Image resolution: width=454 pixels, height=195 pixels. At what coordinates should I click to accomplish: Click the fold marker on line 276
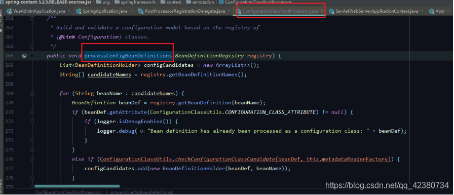point(32,159)
